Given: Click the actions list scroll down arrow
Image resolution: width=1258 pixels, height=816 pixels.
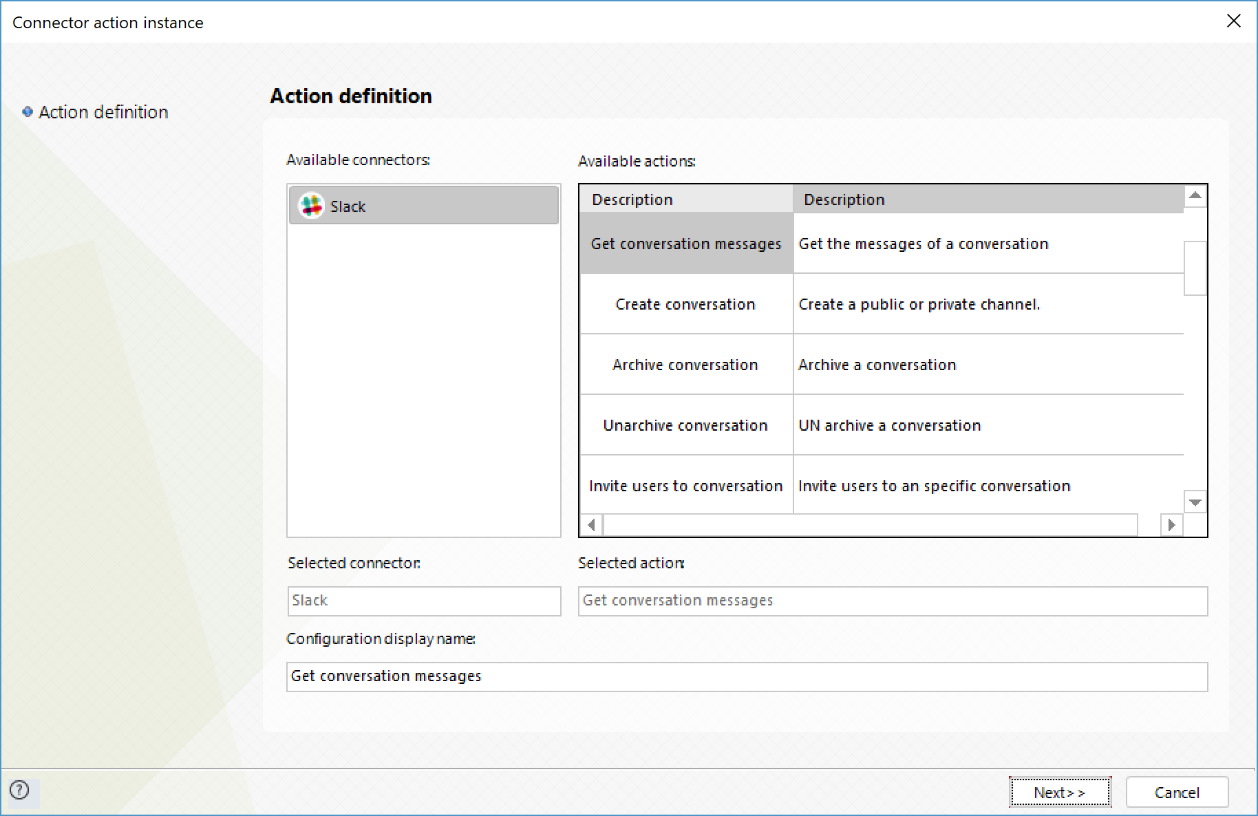Looking at the screenshot, I should tap(1195, 502).
